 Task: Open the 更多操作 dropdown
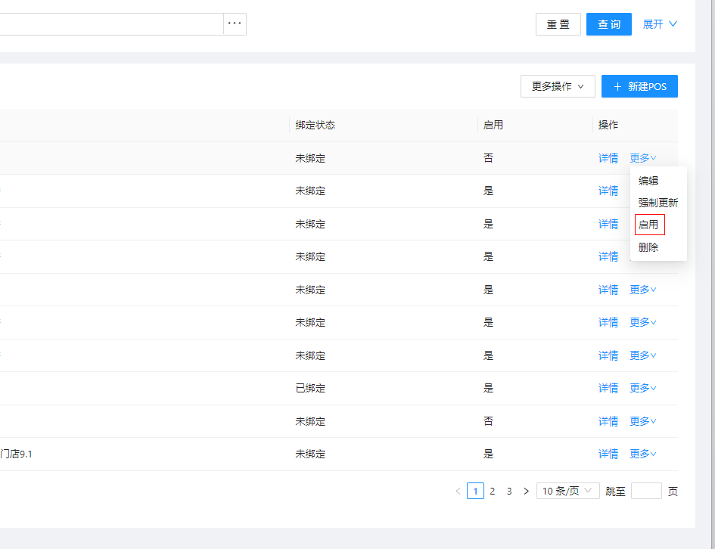pyautogui.click(x=558, y=86)
